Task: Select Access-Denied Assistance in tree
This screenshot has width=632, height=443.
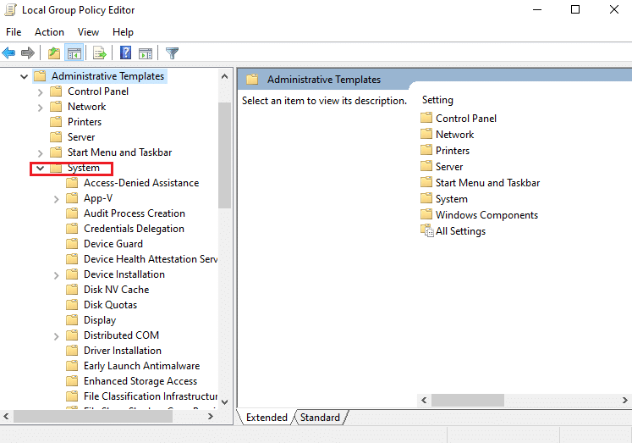Action: 141,183
